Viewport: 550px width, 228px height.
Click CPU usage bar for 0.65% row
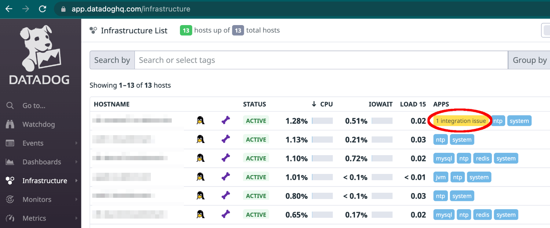pos(322,215)
